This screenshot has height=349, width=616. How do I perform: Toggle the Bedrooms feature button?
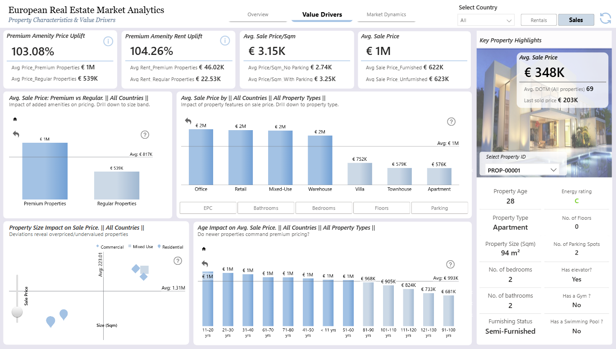(x=324, y=208)
